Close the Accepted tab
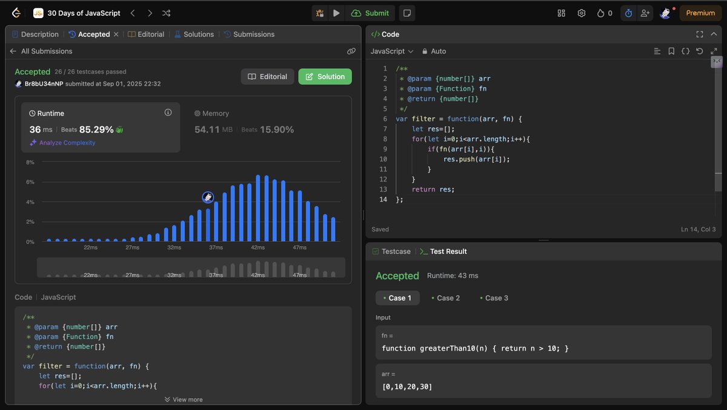The width and height of the screenshot is (727, 410). coord(116,34)
